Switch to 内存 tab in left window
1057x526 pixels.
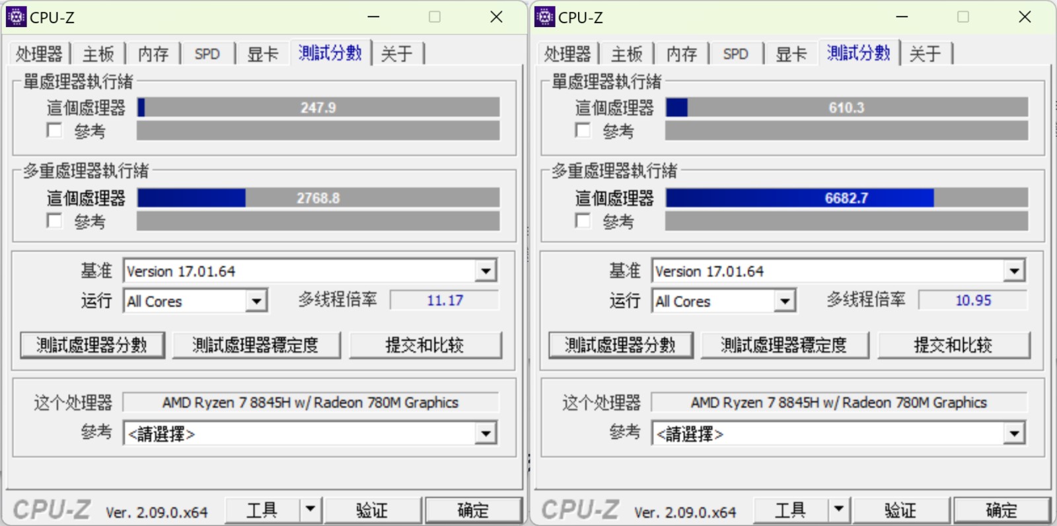[x=153, y=53]
